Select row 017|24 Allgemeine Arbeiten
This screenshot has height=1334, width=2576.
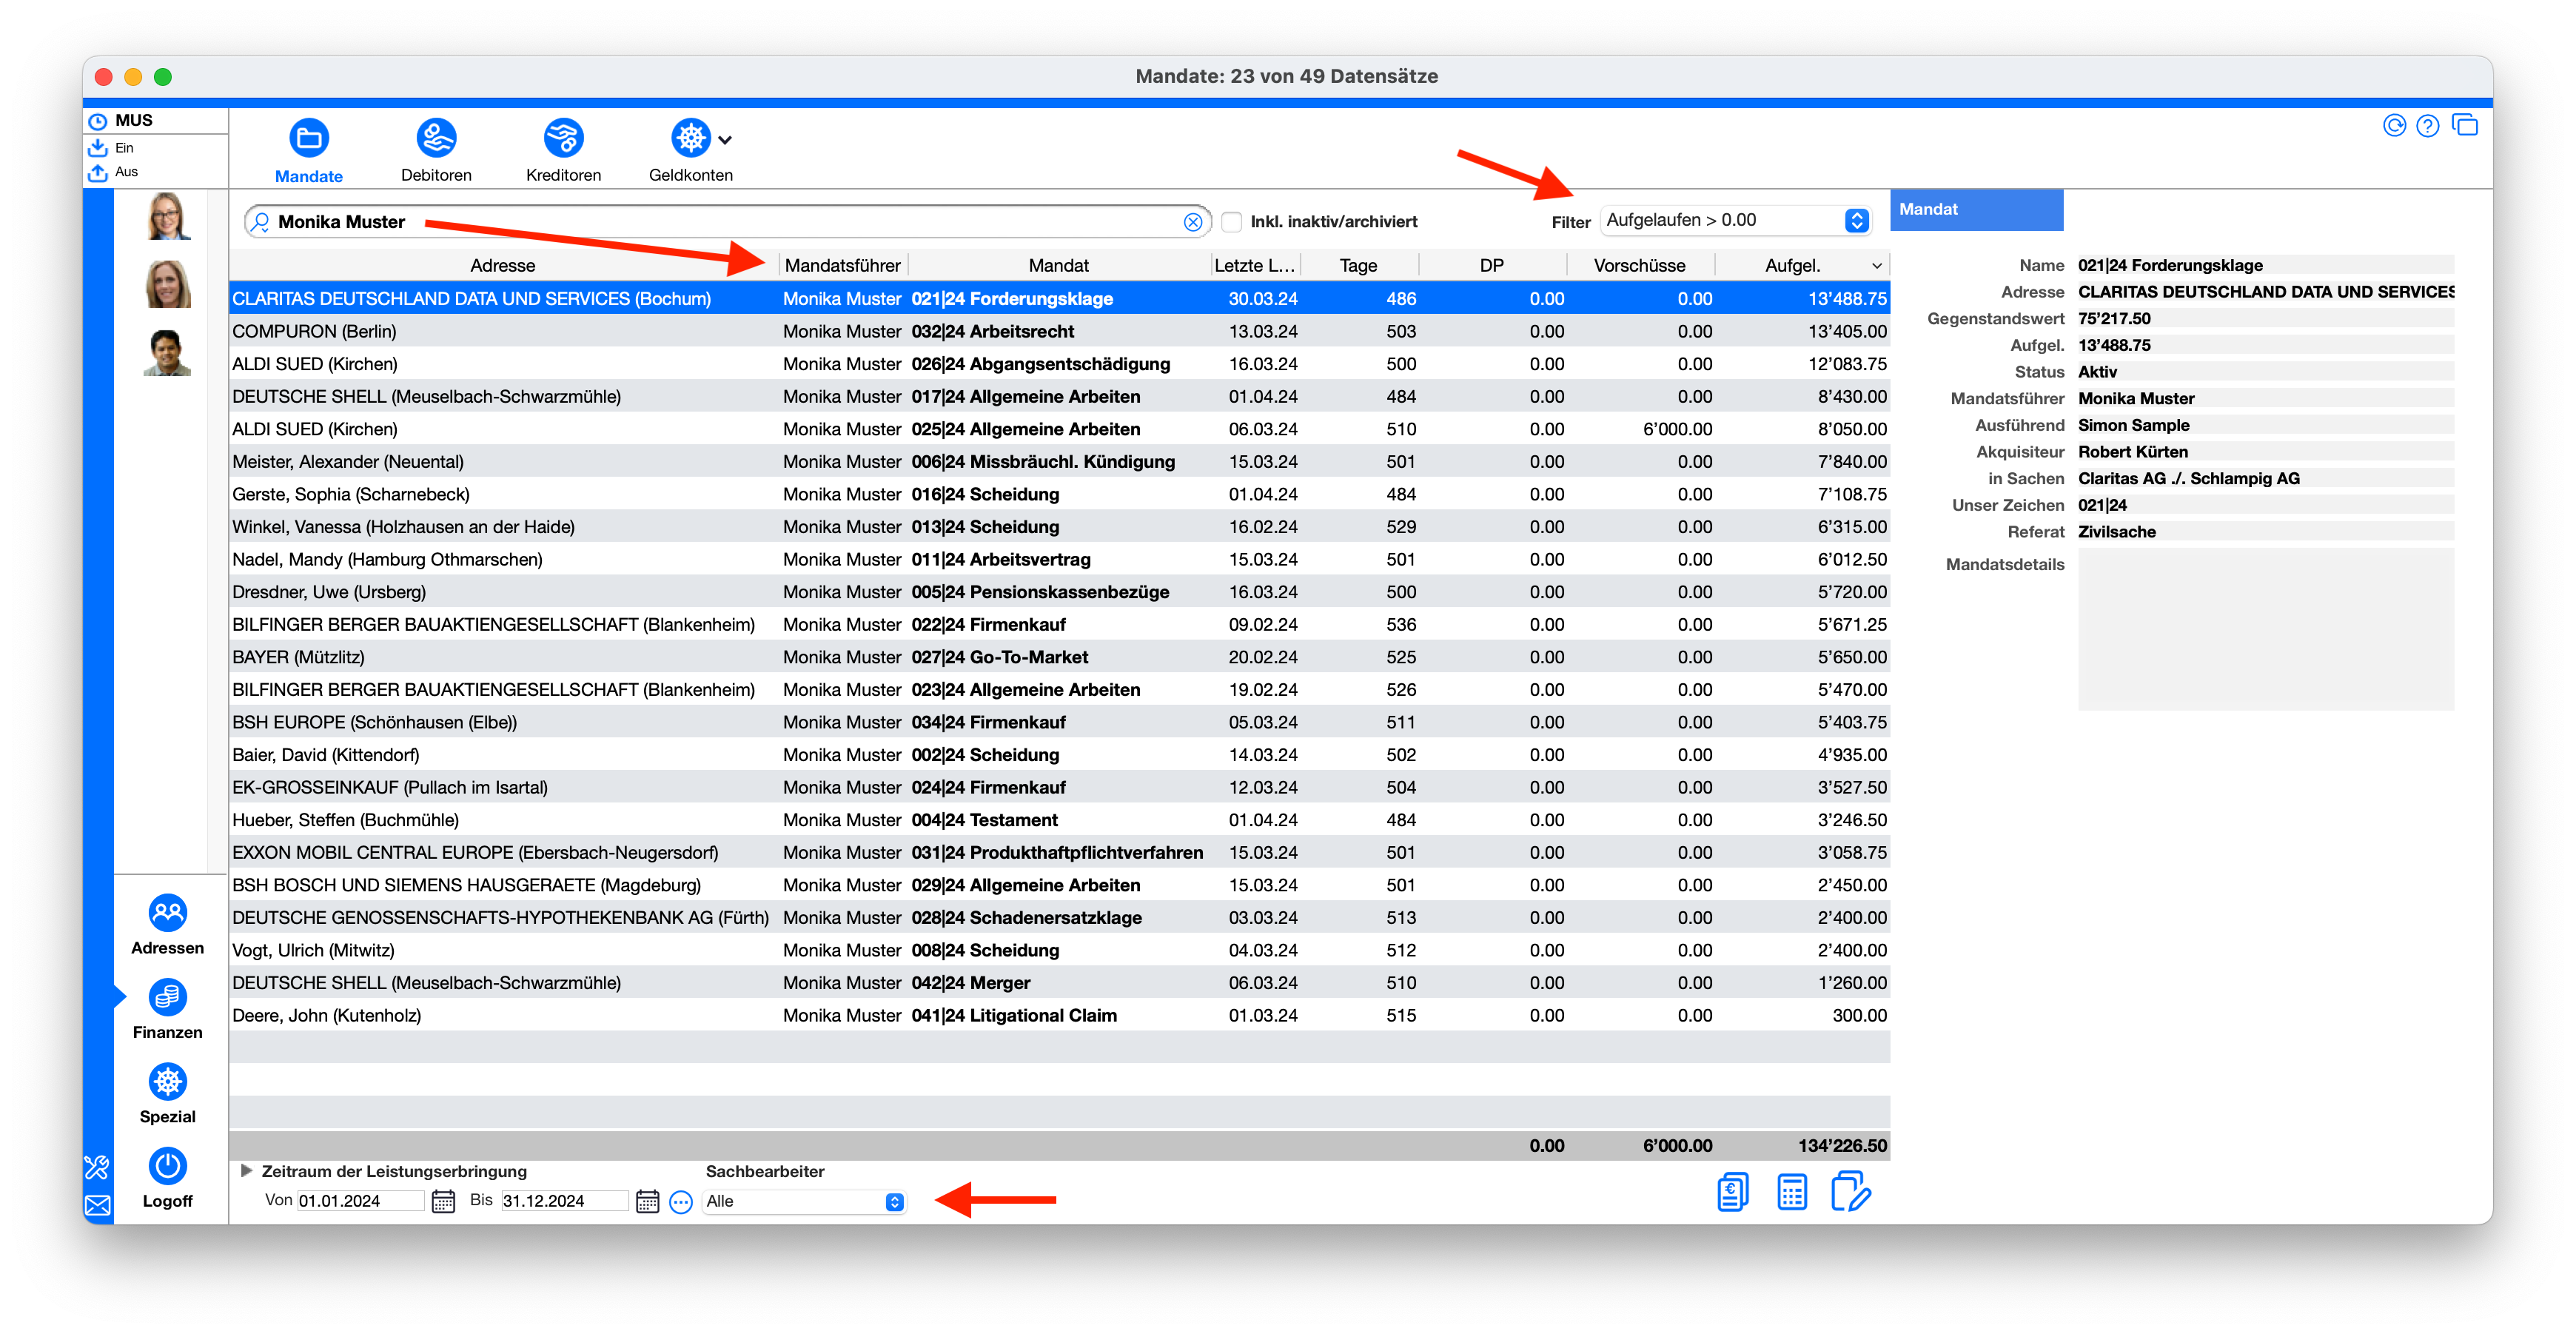click(1059, 396)
